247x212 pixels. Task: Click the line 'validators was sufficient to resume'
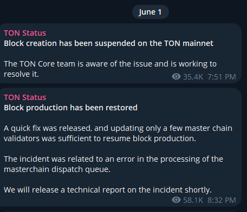click(x=100, y=138)
